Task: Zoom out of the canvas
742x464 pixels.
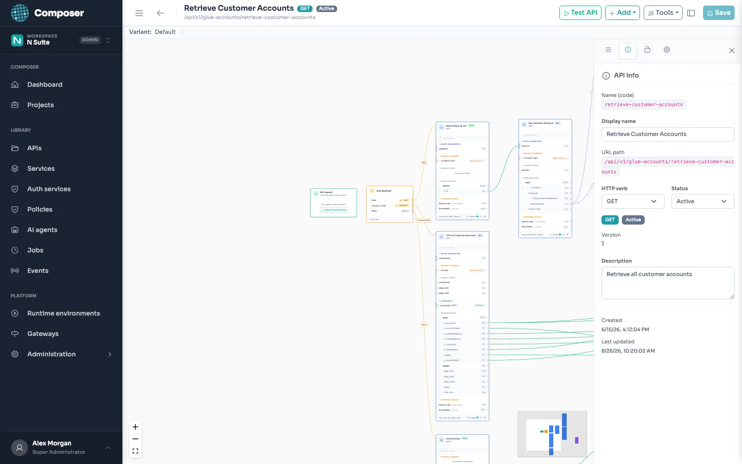Action: click(135, 439)
